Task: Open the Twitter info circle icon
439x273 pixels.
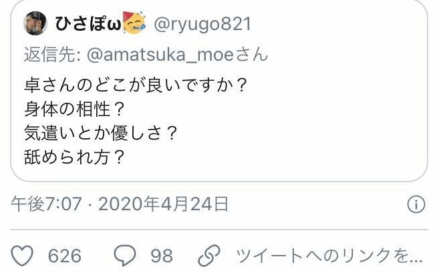Action: (416, 204)
